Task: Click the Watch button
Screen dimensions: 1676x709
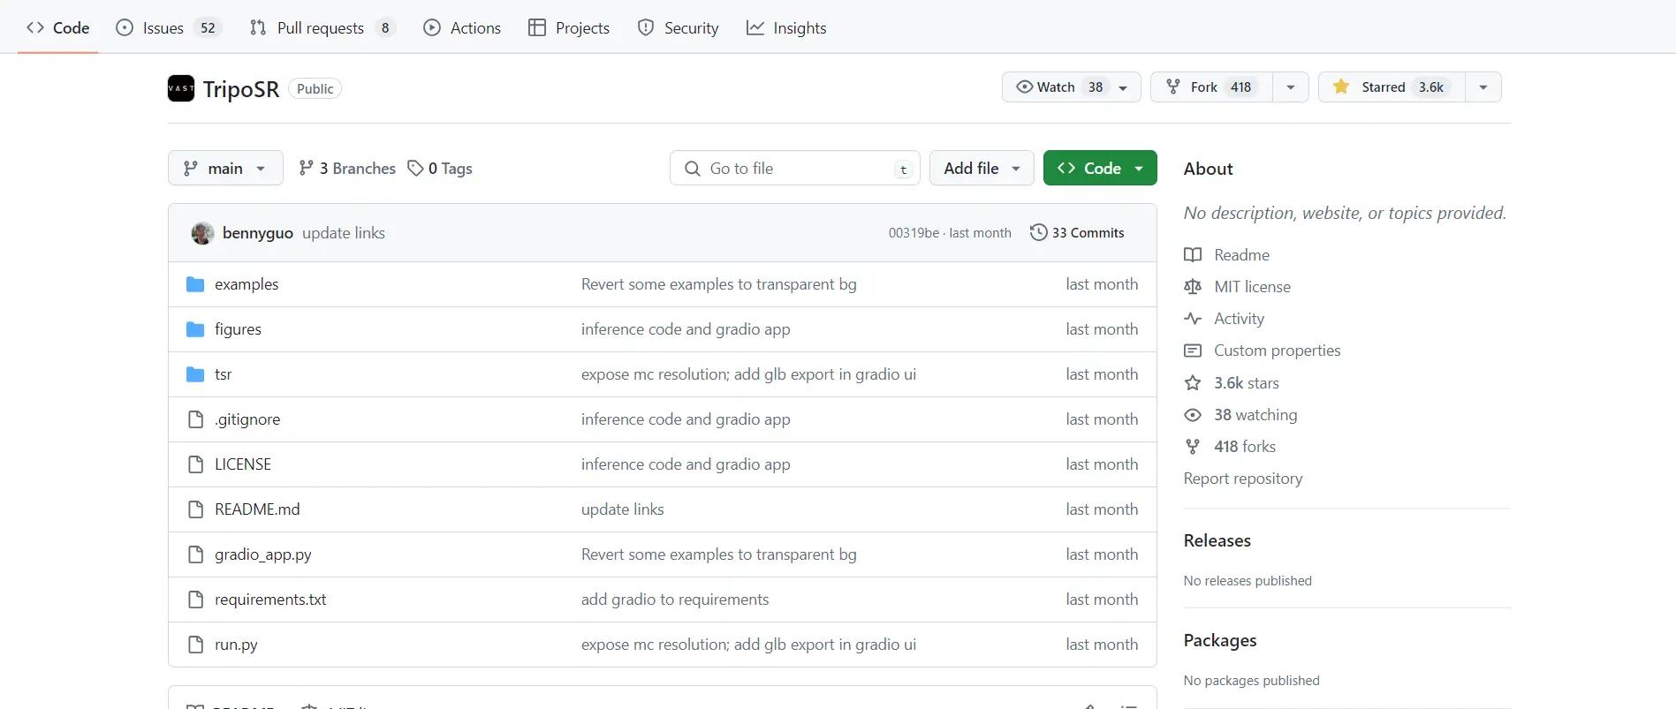Action: coord(1071,87)
